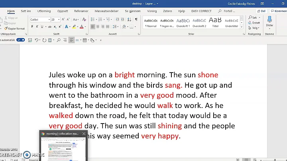Close the Chrome taskbar preview

point(84,134)
